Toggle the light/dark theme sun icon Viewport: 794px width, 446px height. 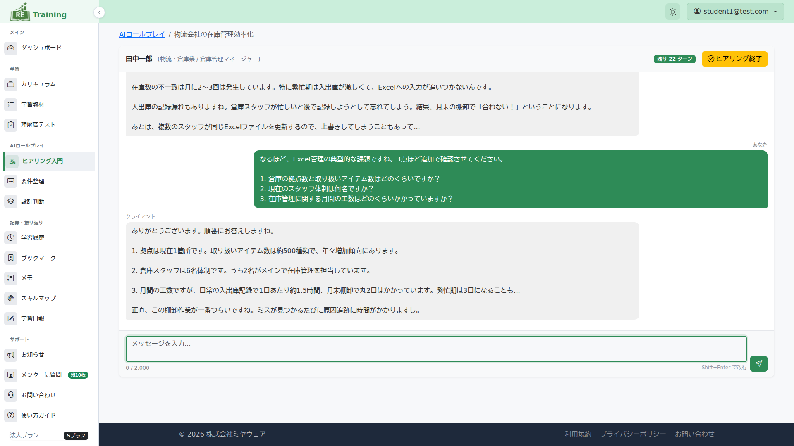(x=672, y=12)
